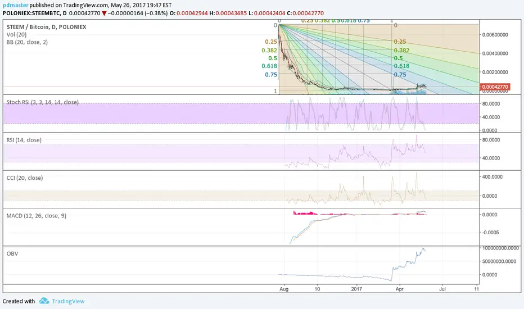The image size is (524, 309).
Task: Click the Apr date on time axis
Action: (x=399, y=289)
